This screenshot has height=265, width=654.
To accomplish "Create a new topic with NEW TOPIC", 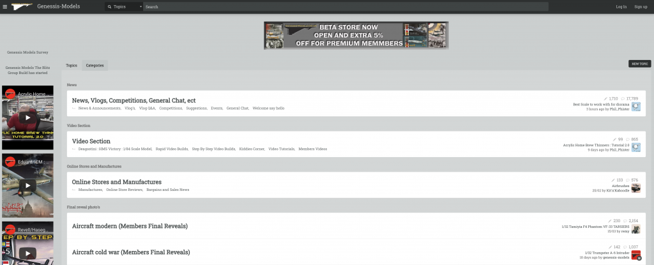I will point(639,64).
